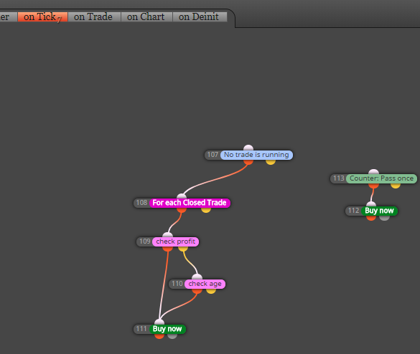
Task: Click yellow output of No trade is running
Action: coord(271,162)
